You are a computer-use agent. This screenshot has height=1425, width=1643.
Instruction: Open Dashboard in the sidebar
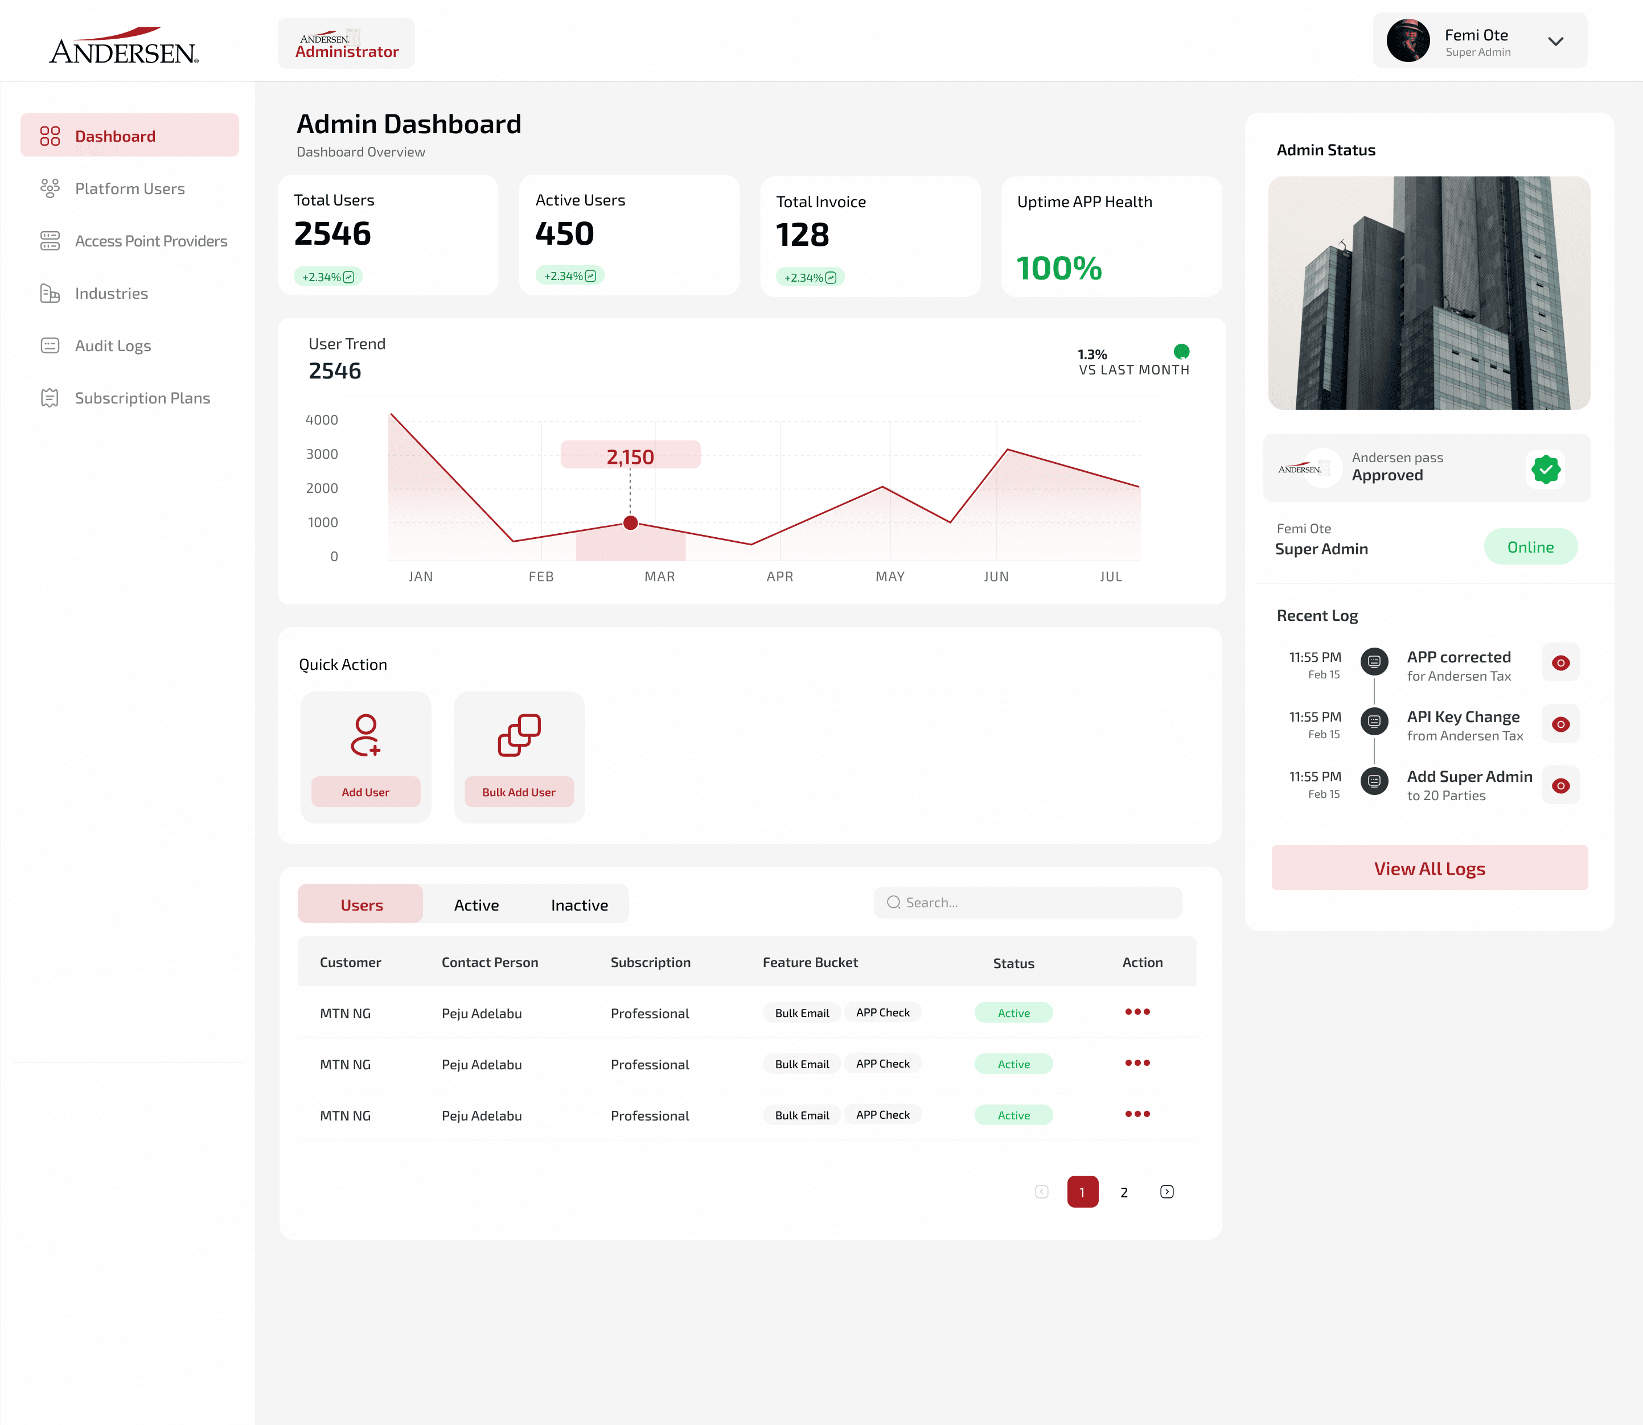[130, 135]
